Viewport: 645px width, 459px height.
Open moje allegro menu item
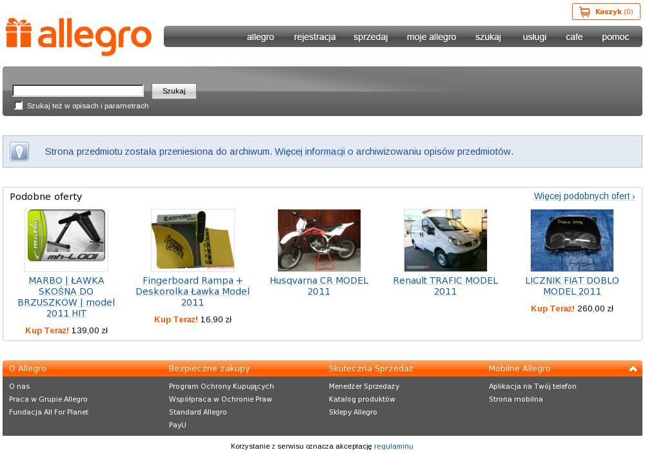coord(432,37)
